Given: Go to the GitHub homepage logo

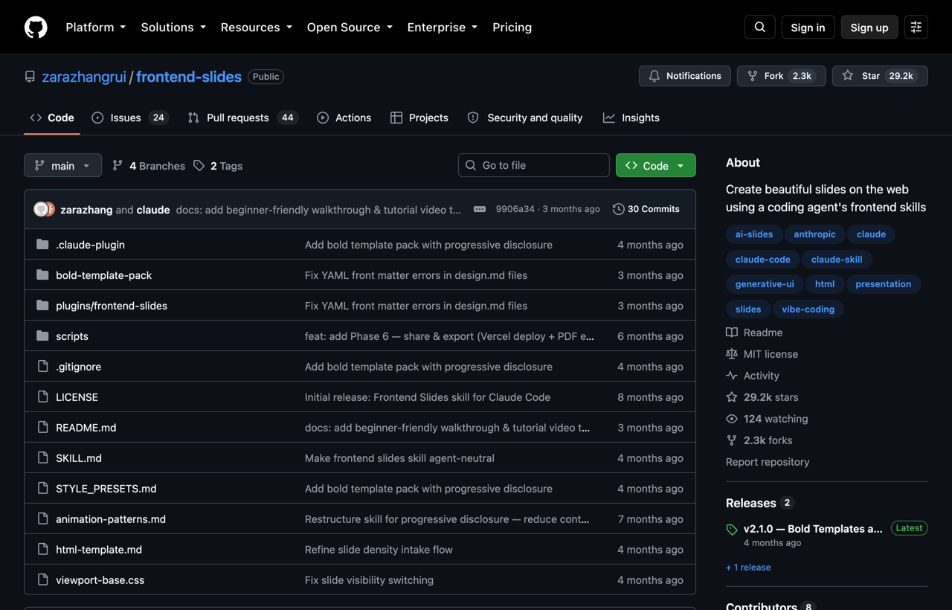Looking at the screenshot, I should 36,28.
